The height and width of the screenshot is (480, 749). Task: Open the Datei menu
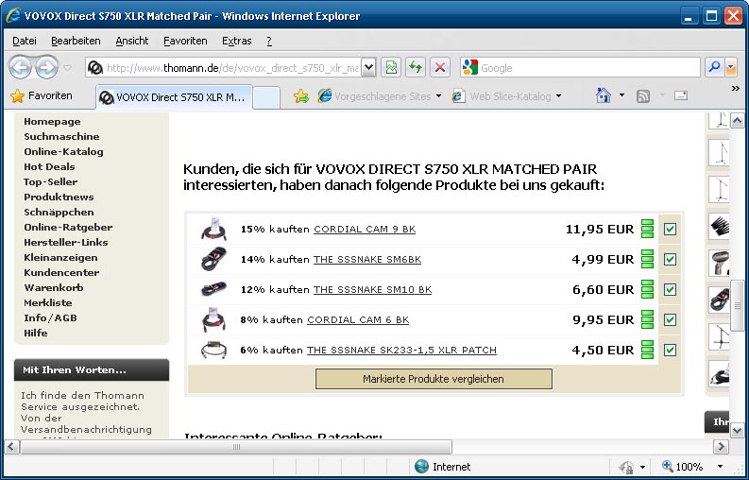(x=25, y=42)
